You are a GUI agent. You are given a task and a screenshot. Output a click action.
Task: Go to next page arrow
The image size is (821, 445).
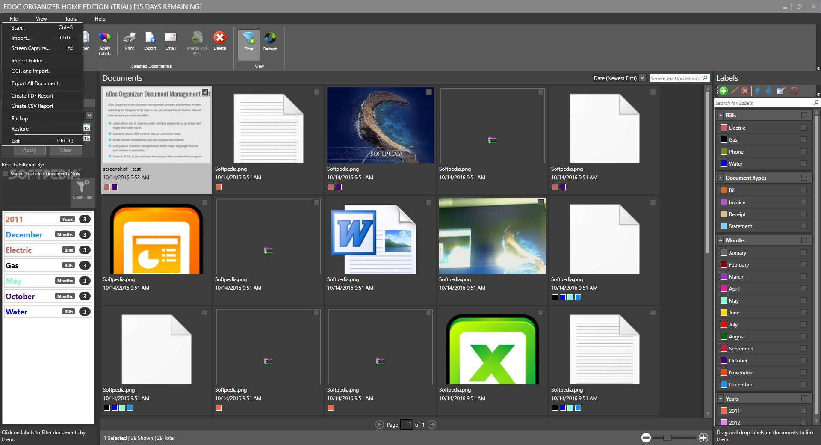432,424
